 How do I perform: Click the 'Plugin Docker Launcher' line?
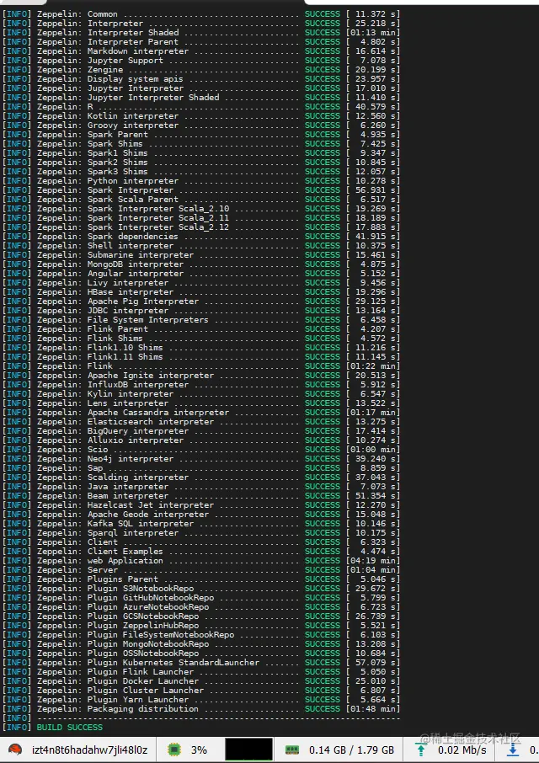point(201,680)
